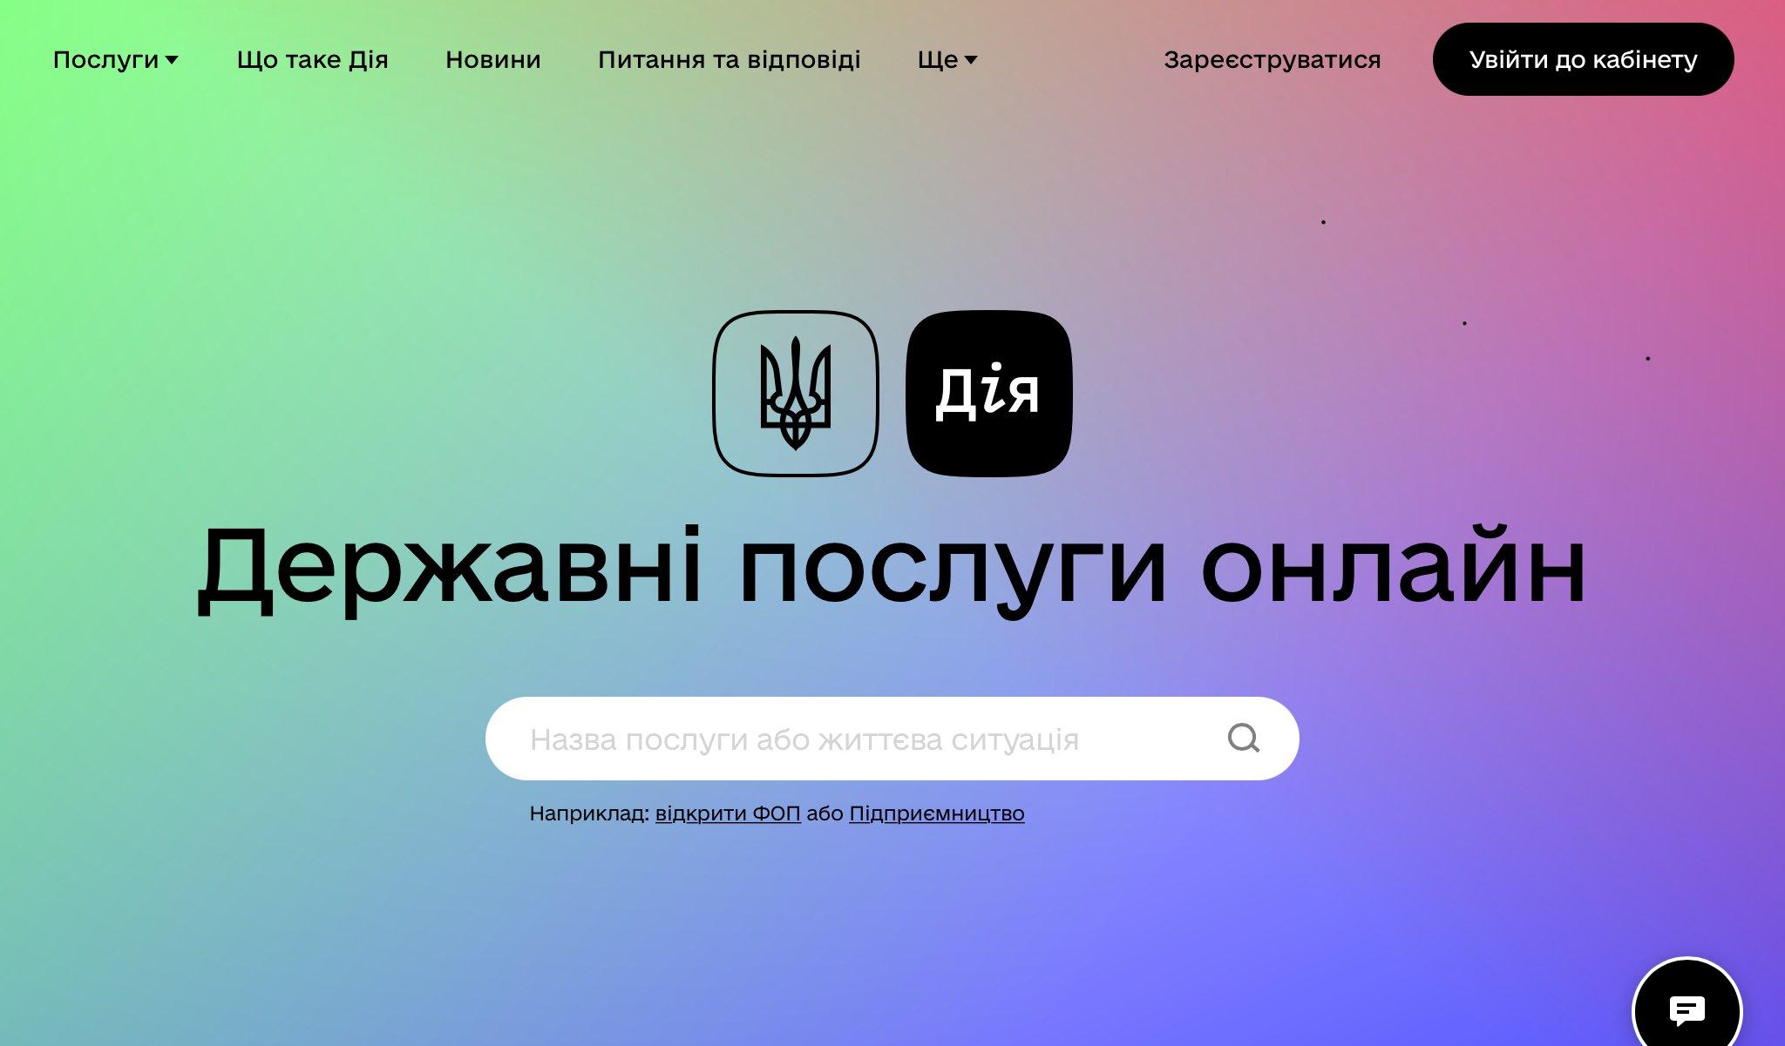Expand the Послуги dropdown menu
This screenshot has height=1046, width=1785.
click(x=116, y=59)
